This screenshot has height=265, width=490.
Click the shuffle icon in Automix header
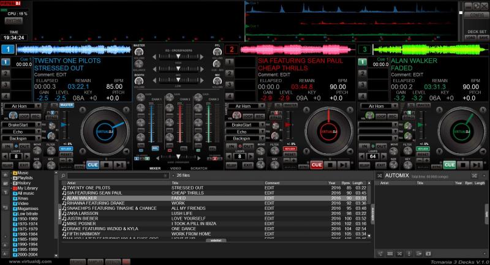(x=474, y=176)
